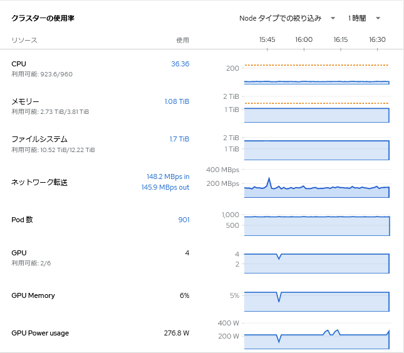The width and height of the screenshot is (404, 353).
Task: Click the 16:00 time axis marker
Action: (x=304, y=39)
